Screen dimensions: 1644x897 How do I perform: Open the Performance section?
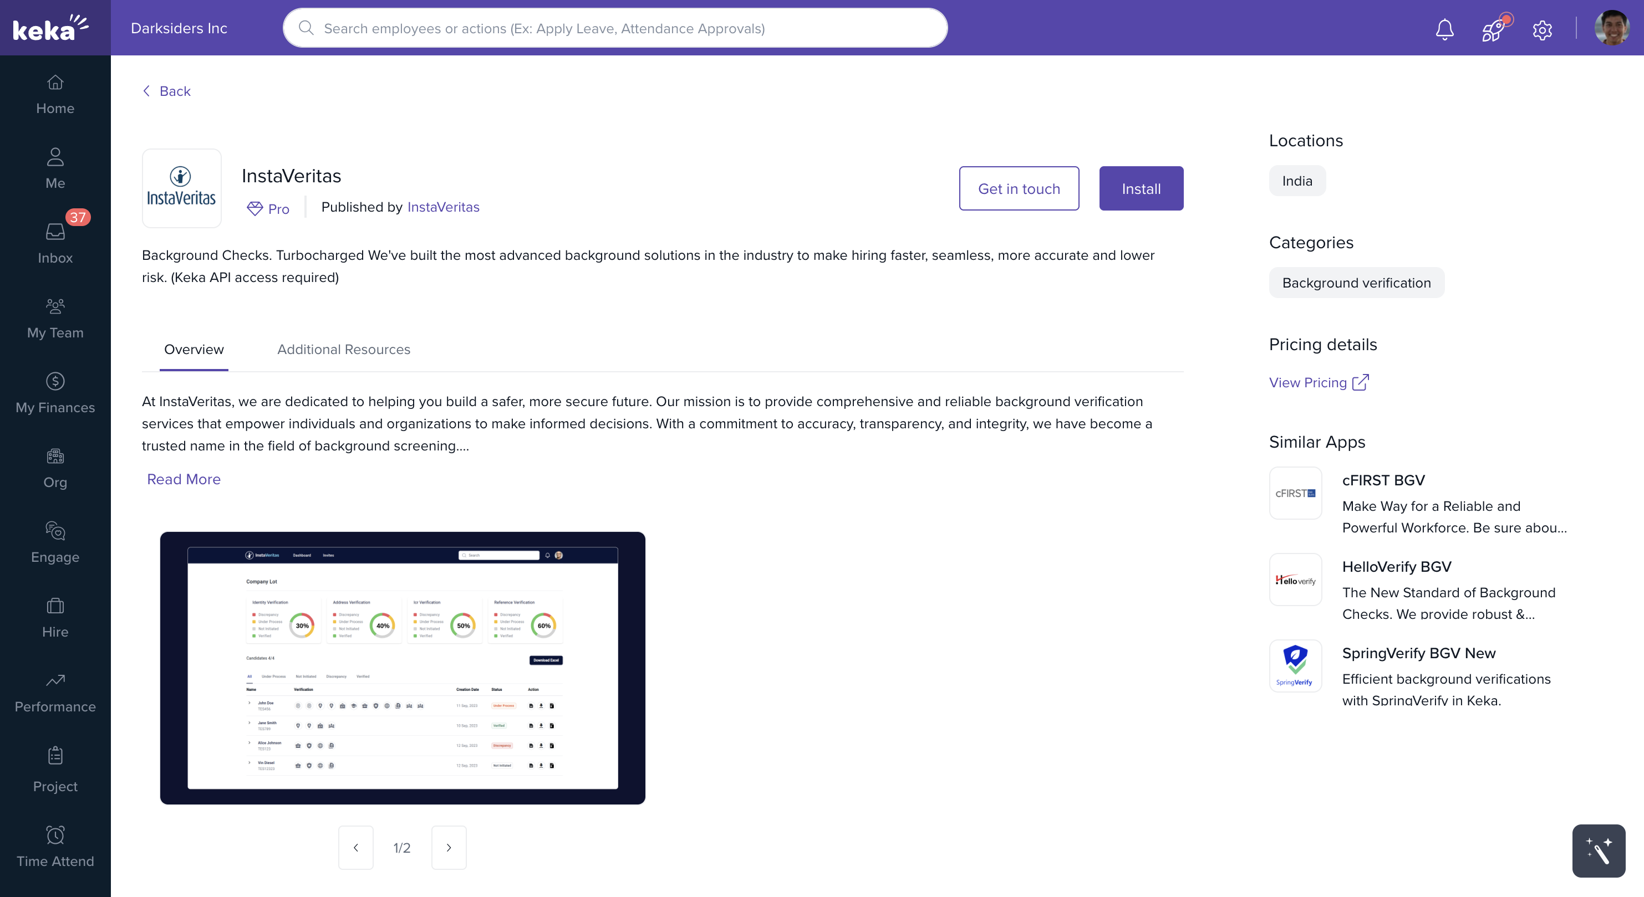tap(55, 693)
